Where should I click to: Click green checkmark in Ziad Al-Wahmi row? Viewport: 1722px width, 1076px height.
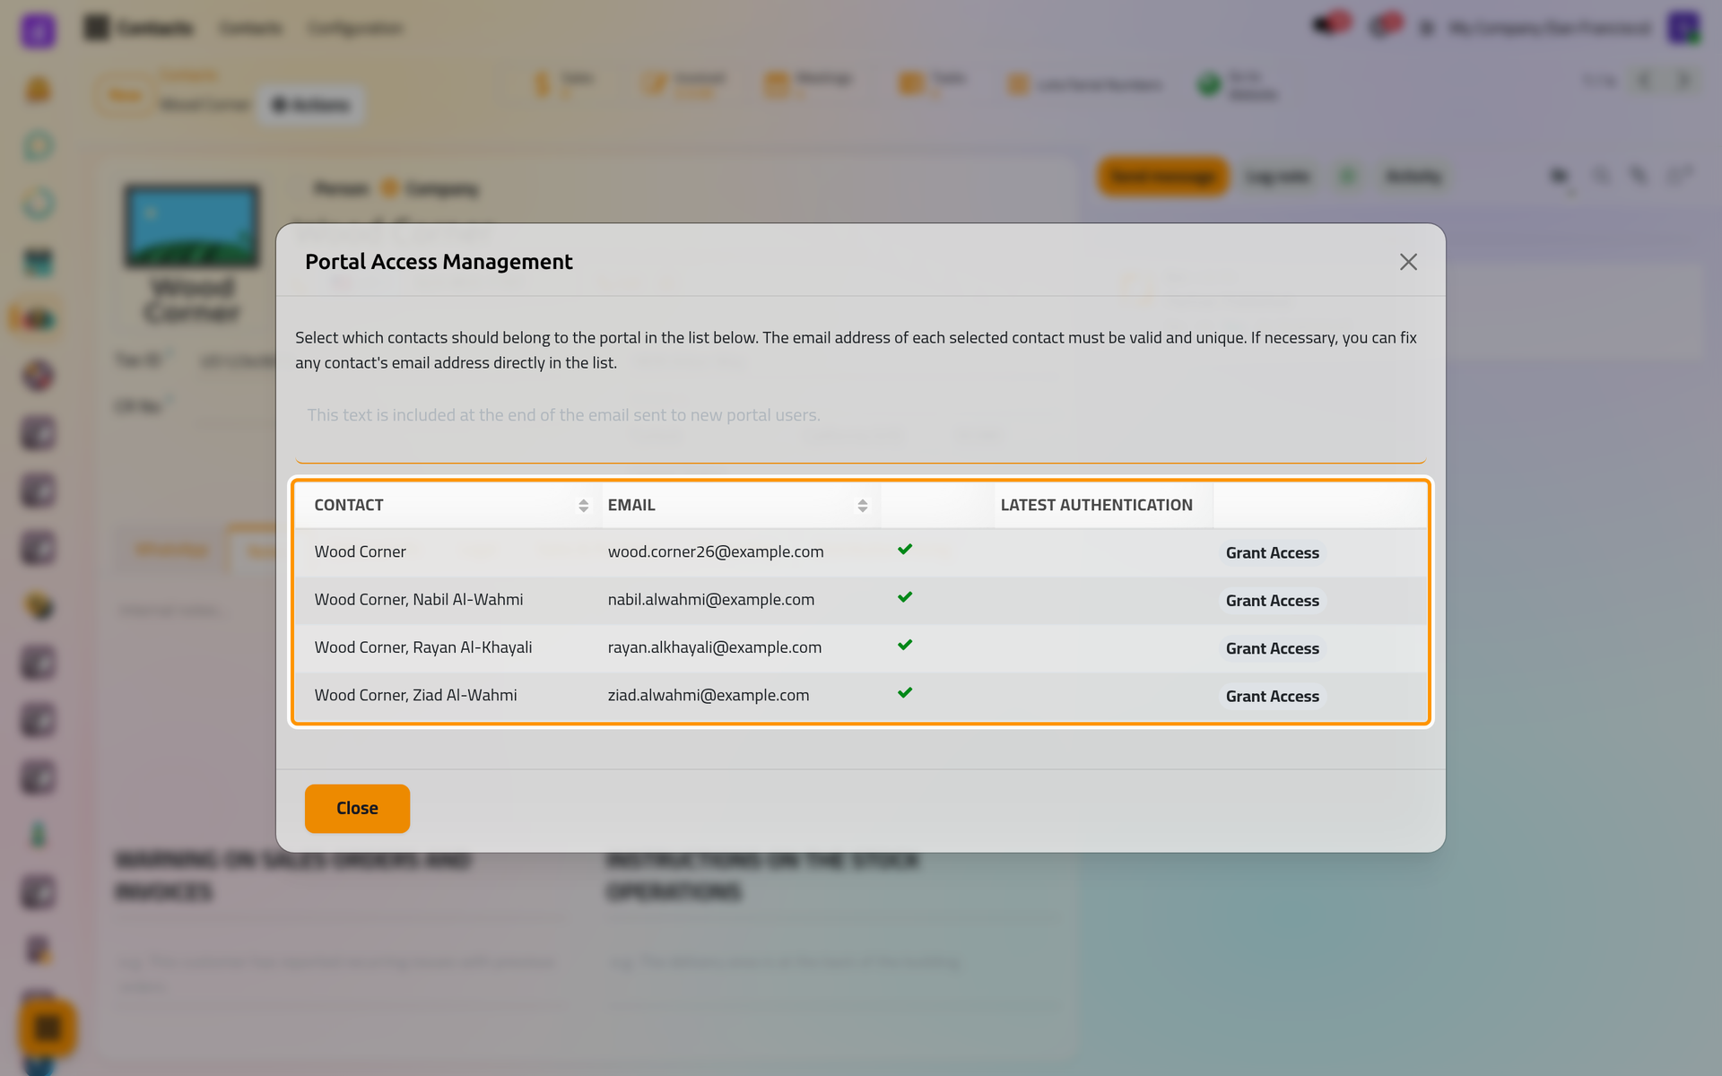905,692
